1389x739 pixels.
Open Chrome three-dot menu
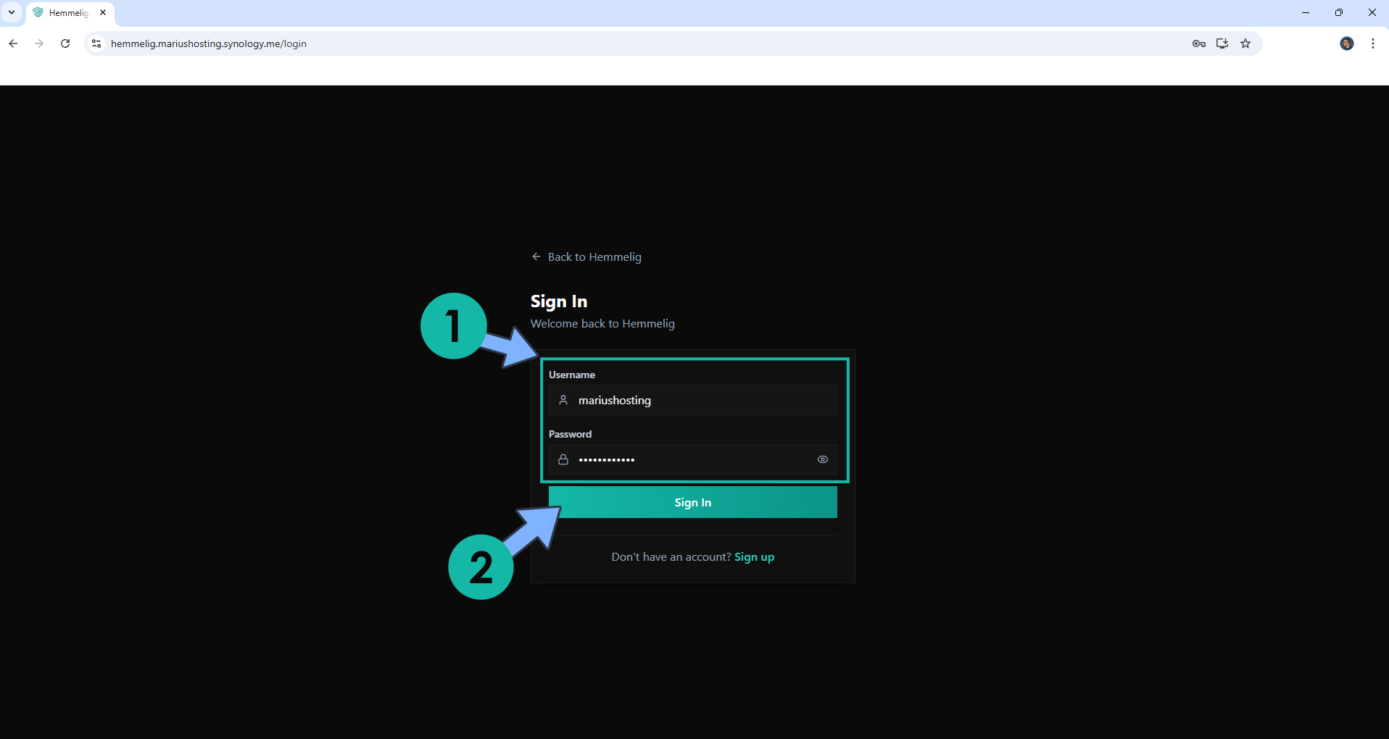(x=1373, y=43)
